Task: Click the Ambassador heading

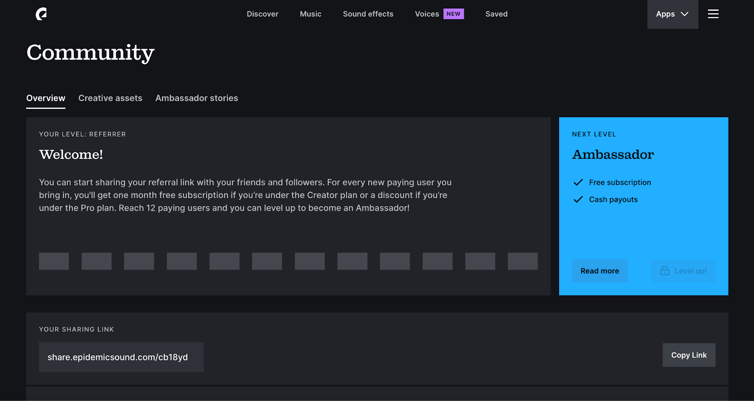Action: pos(613,154)
